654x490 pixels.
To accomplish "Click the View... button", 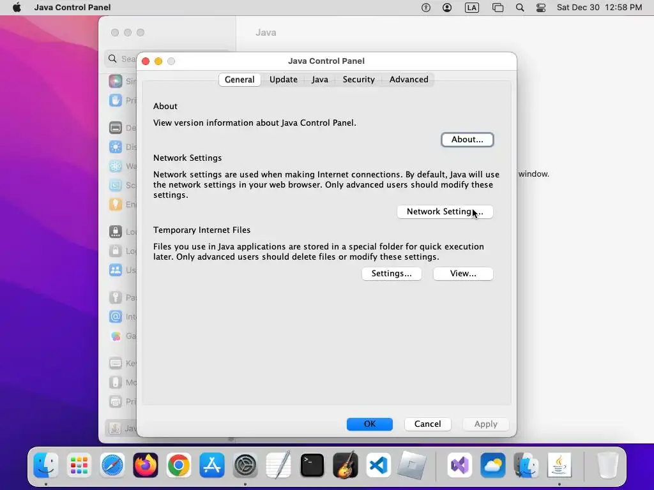I will [x=463, y=274].
